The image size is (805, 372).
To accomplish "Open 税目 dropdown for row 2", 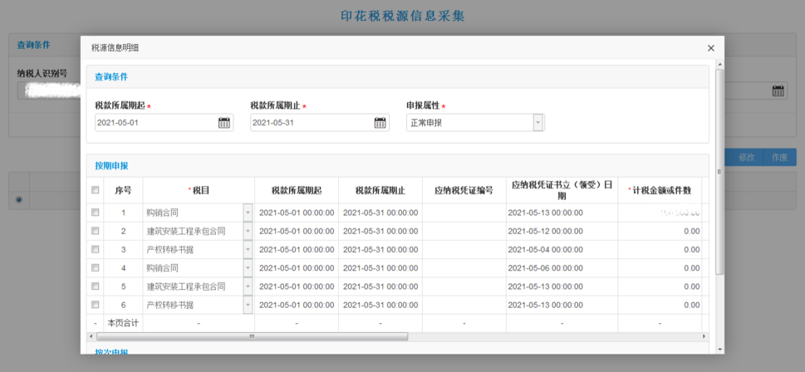I will [x=248, y=231].
